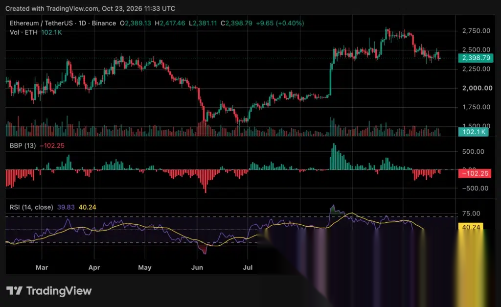Click the close value C2,398.79 in header
Viewport: 501px width, 307px height.
point(236,24)
